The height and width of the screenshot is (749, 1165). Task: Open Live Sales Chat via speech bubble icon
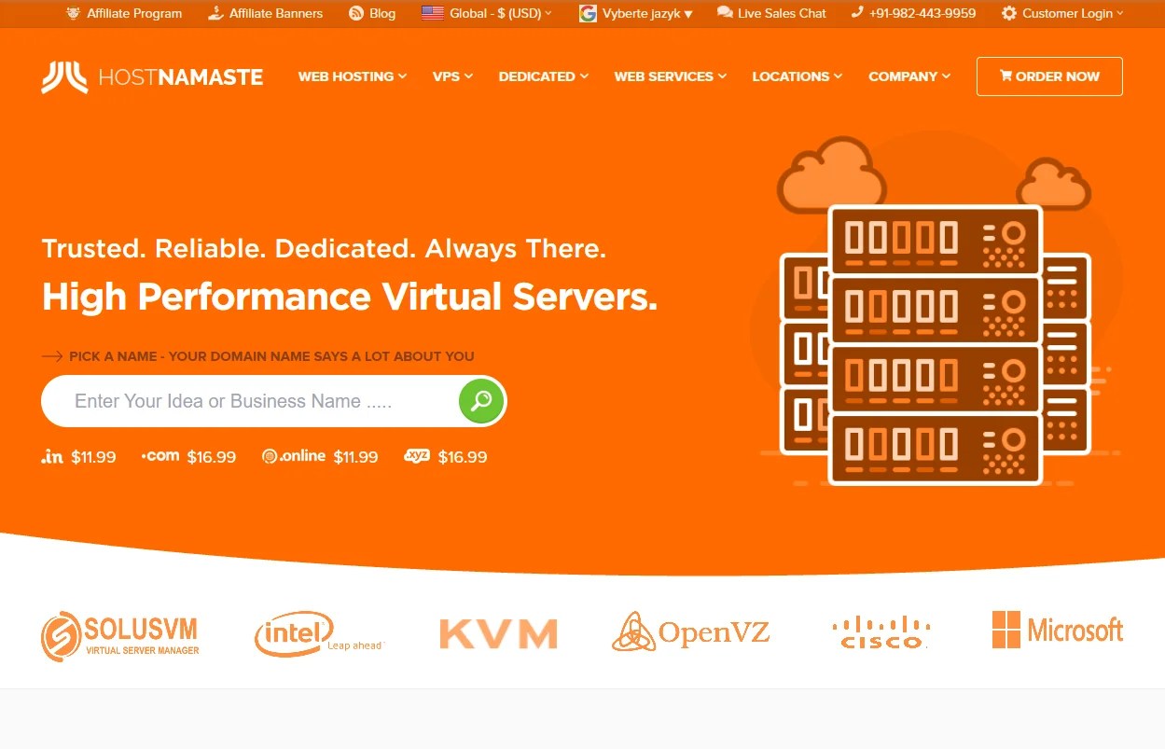725,13
